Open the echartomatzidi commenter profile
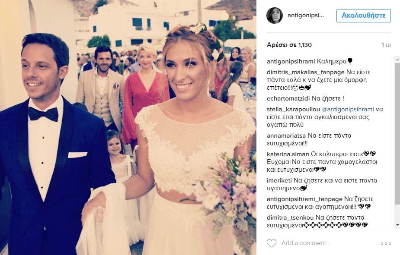Viewport: 400px width, 255px height. (288, 98)
